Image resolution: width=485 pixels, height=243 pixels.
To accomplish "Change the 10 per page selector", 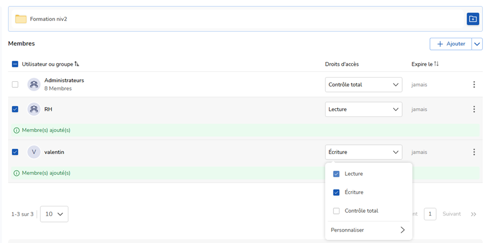I will pyautogui.click(x=54, y=214).
